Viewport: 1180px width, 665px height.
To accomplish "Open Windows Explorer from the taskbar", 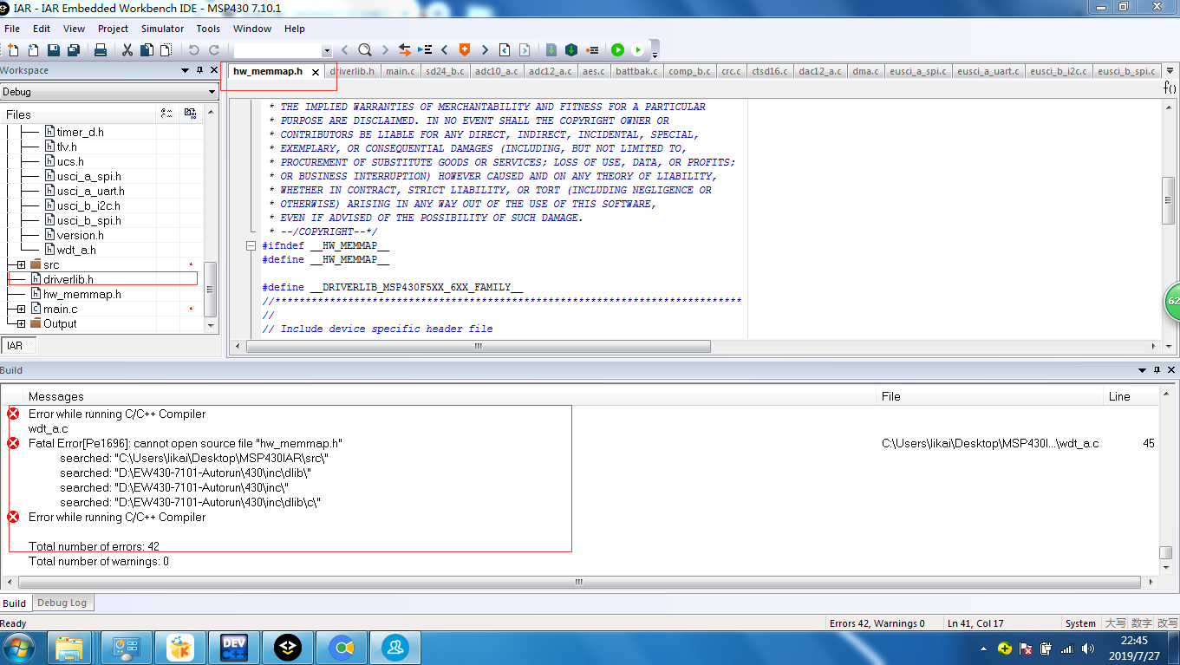I will [70, 648].
